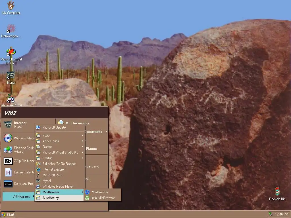This screenshot has width=291, height=218.
Task: Click 'BitLocker To Go Reader' text
Action: click(59, 164)
